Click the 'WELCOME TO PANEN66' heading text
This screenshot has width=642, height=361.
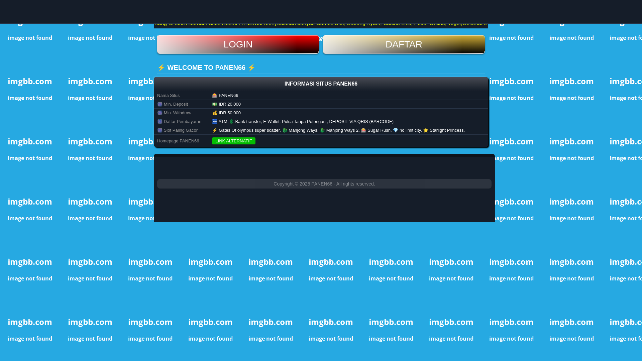[x=206, y=68]
